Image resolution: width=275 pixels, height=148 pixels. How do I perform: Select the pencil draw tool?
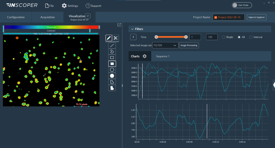(x=109, y=38)
